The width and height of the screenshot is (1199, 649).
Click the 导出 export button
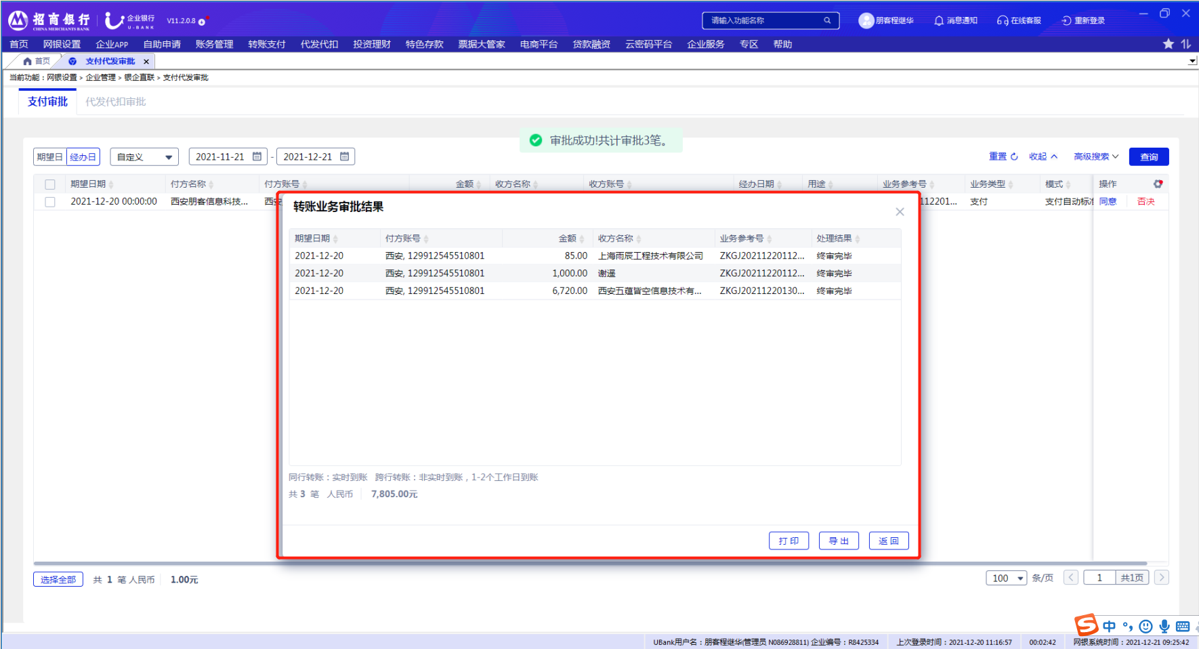click(x=839, y=541)
